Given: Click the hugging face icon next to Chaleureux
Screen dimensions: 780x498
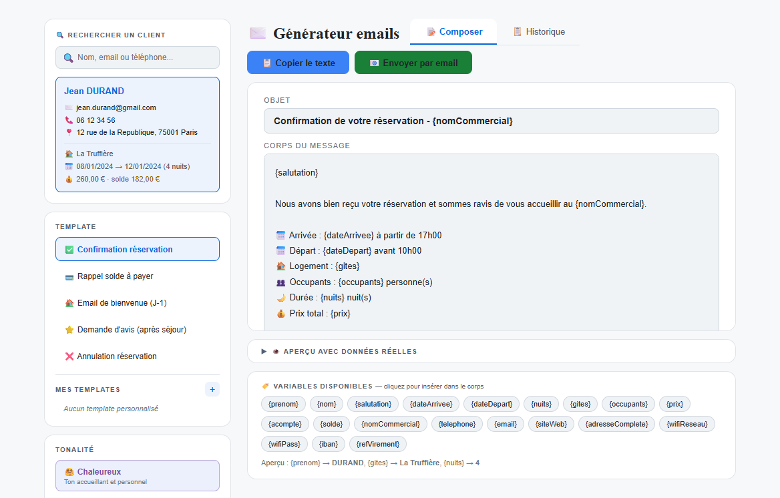Looking at the screenshot, I should (69, 472).
